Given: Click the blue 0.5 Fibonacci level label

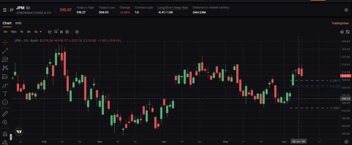Looking at the screenshot, I should [335, 86].
